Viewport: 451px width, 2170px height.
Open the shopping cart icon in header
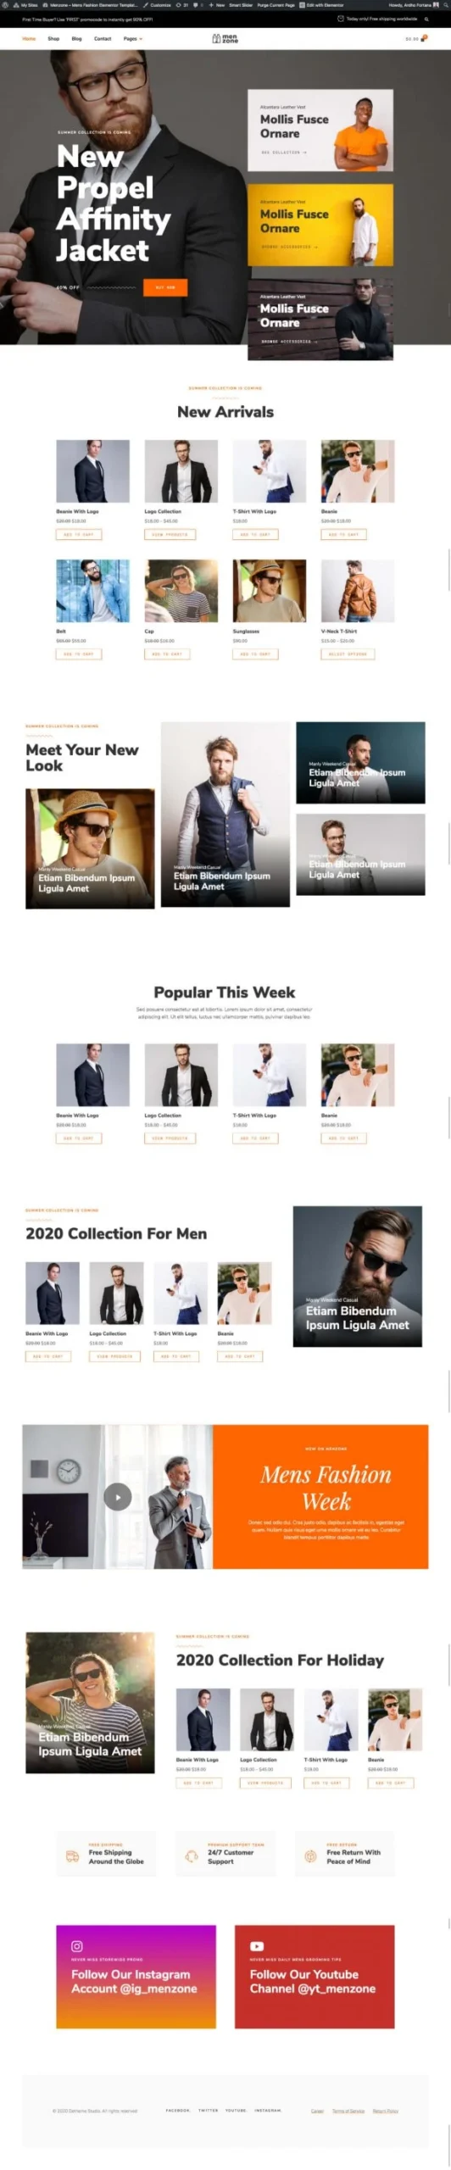click(424, 38)
